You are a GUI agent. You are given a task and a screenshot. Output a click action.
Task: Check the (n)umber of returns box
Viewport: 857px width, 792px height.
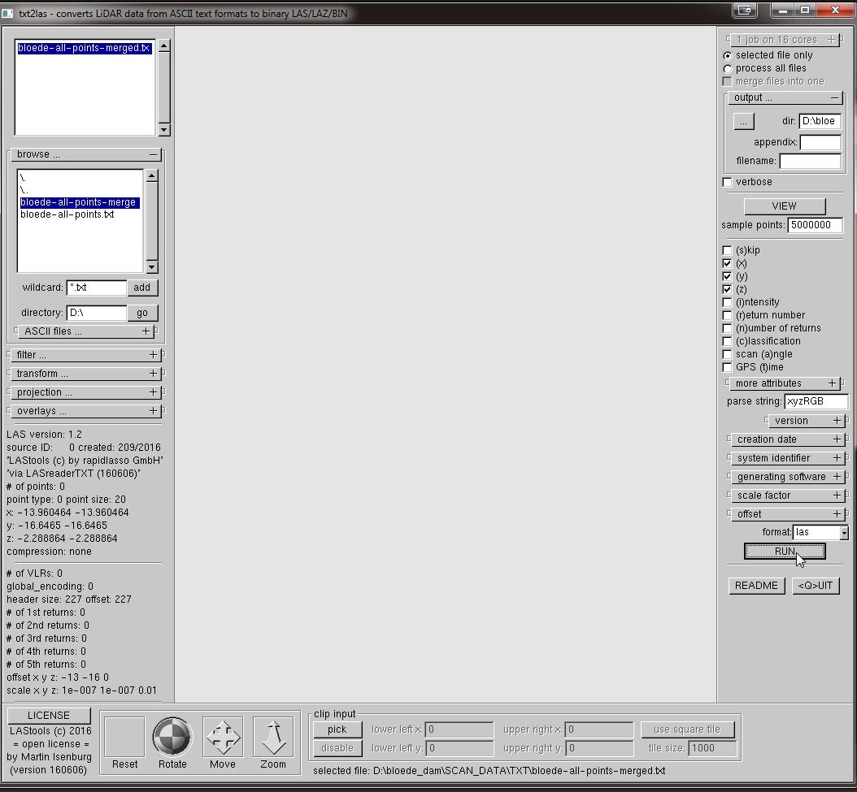727,328
